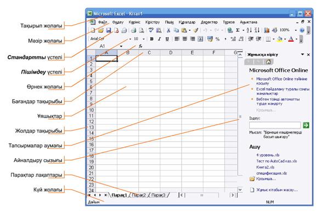This screenshot has width=321, height=213.
Task: Open recent file Тест по AutoCad каз.xls
Action: pos(277,161)
